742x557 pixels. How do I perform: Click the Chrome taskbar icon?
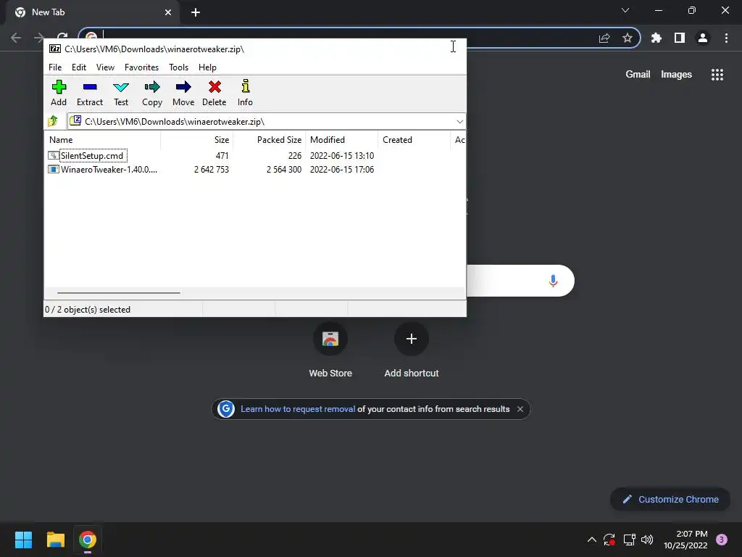pos(88,540)
